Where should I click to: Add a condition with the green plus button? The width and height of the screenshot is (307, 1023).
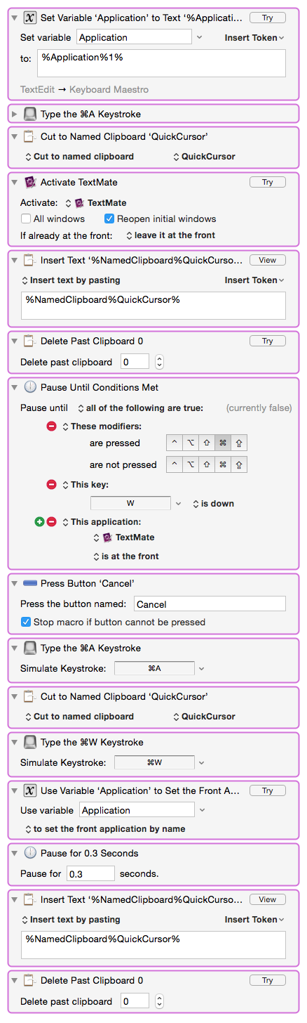[39, 522]
